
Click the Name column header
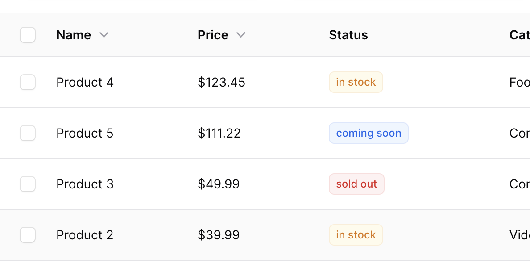[74, 35]
